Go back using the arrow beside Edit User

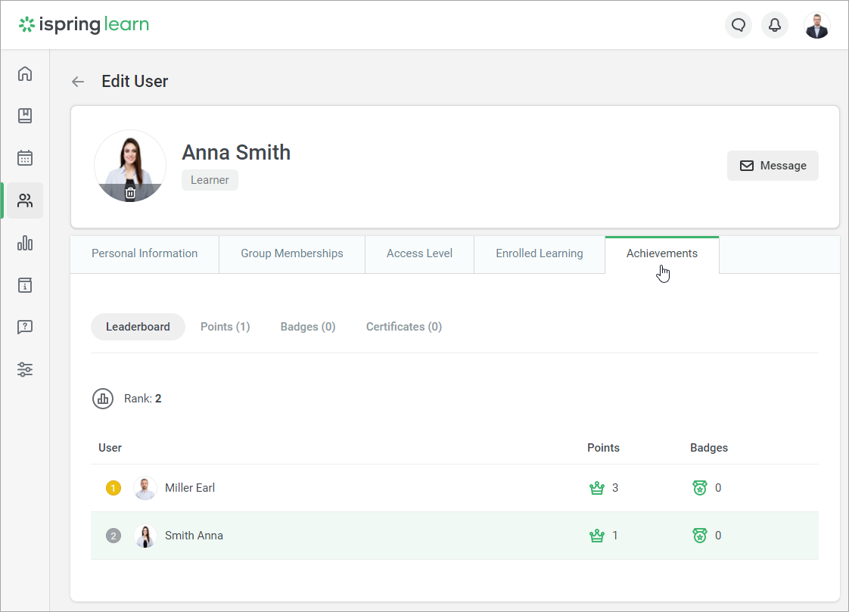click(x=78, y=82)
